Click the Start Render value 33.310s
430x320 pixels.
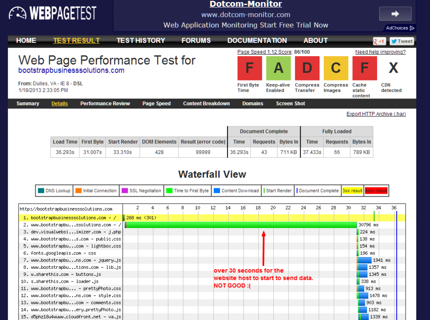click(x=123, y=152)
